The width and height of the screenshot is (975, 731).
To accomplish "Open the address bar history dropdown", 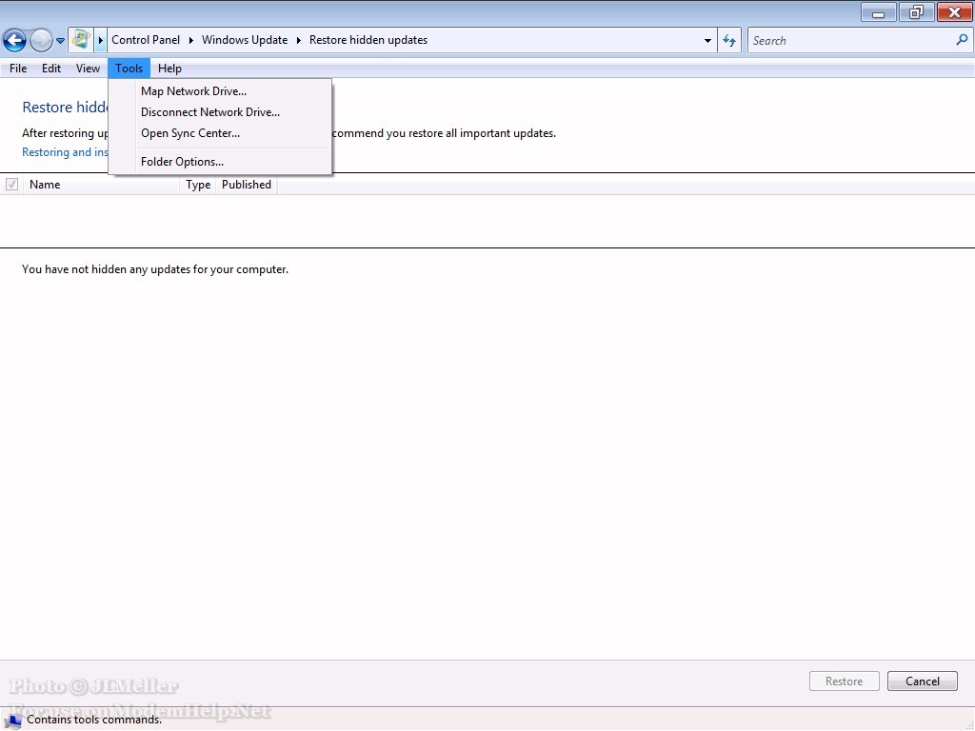I will tap(707, 41).
